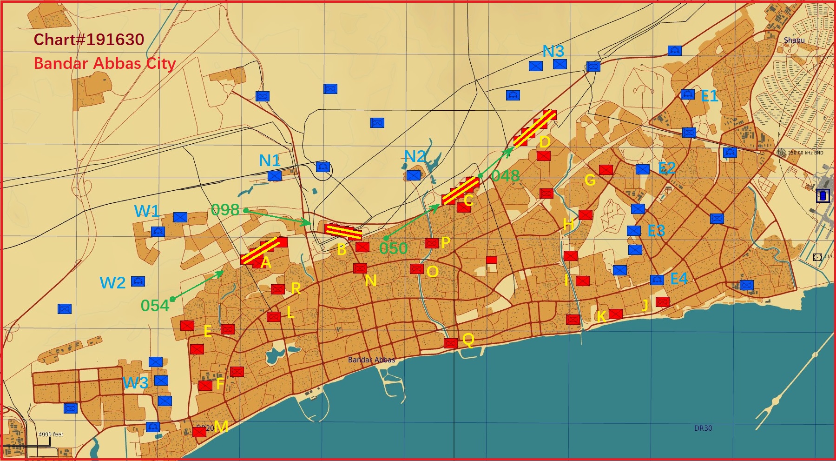Viewport: 836px width, 461px height.
Task: Click the green 098 heading label
Action: click(x=225, y=210)
